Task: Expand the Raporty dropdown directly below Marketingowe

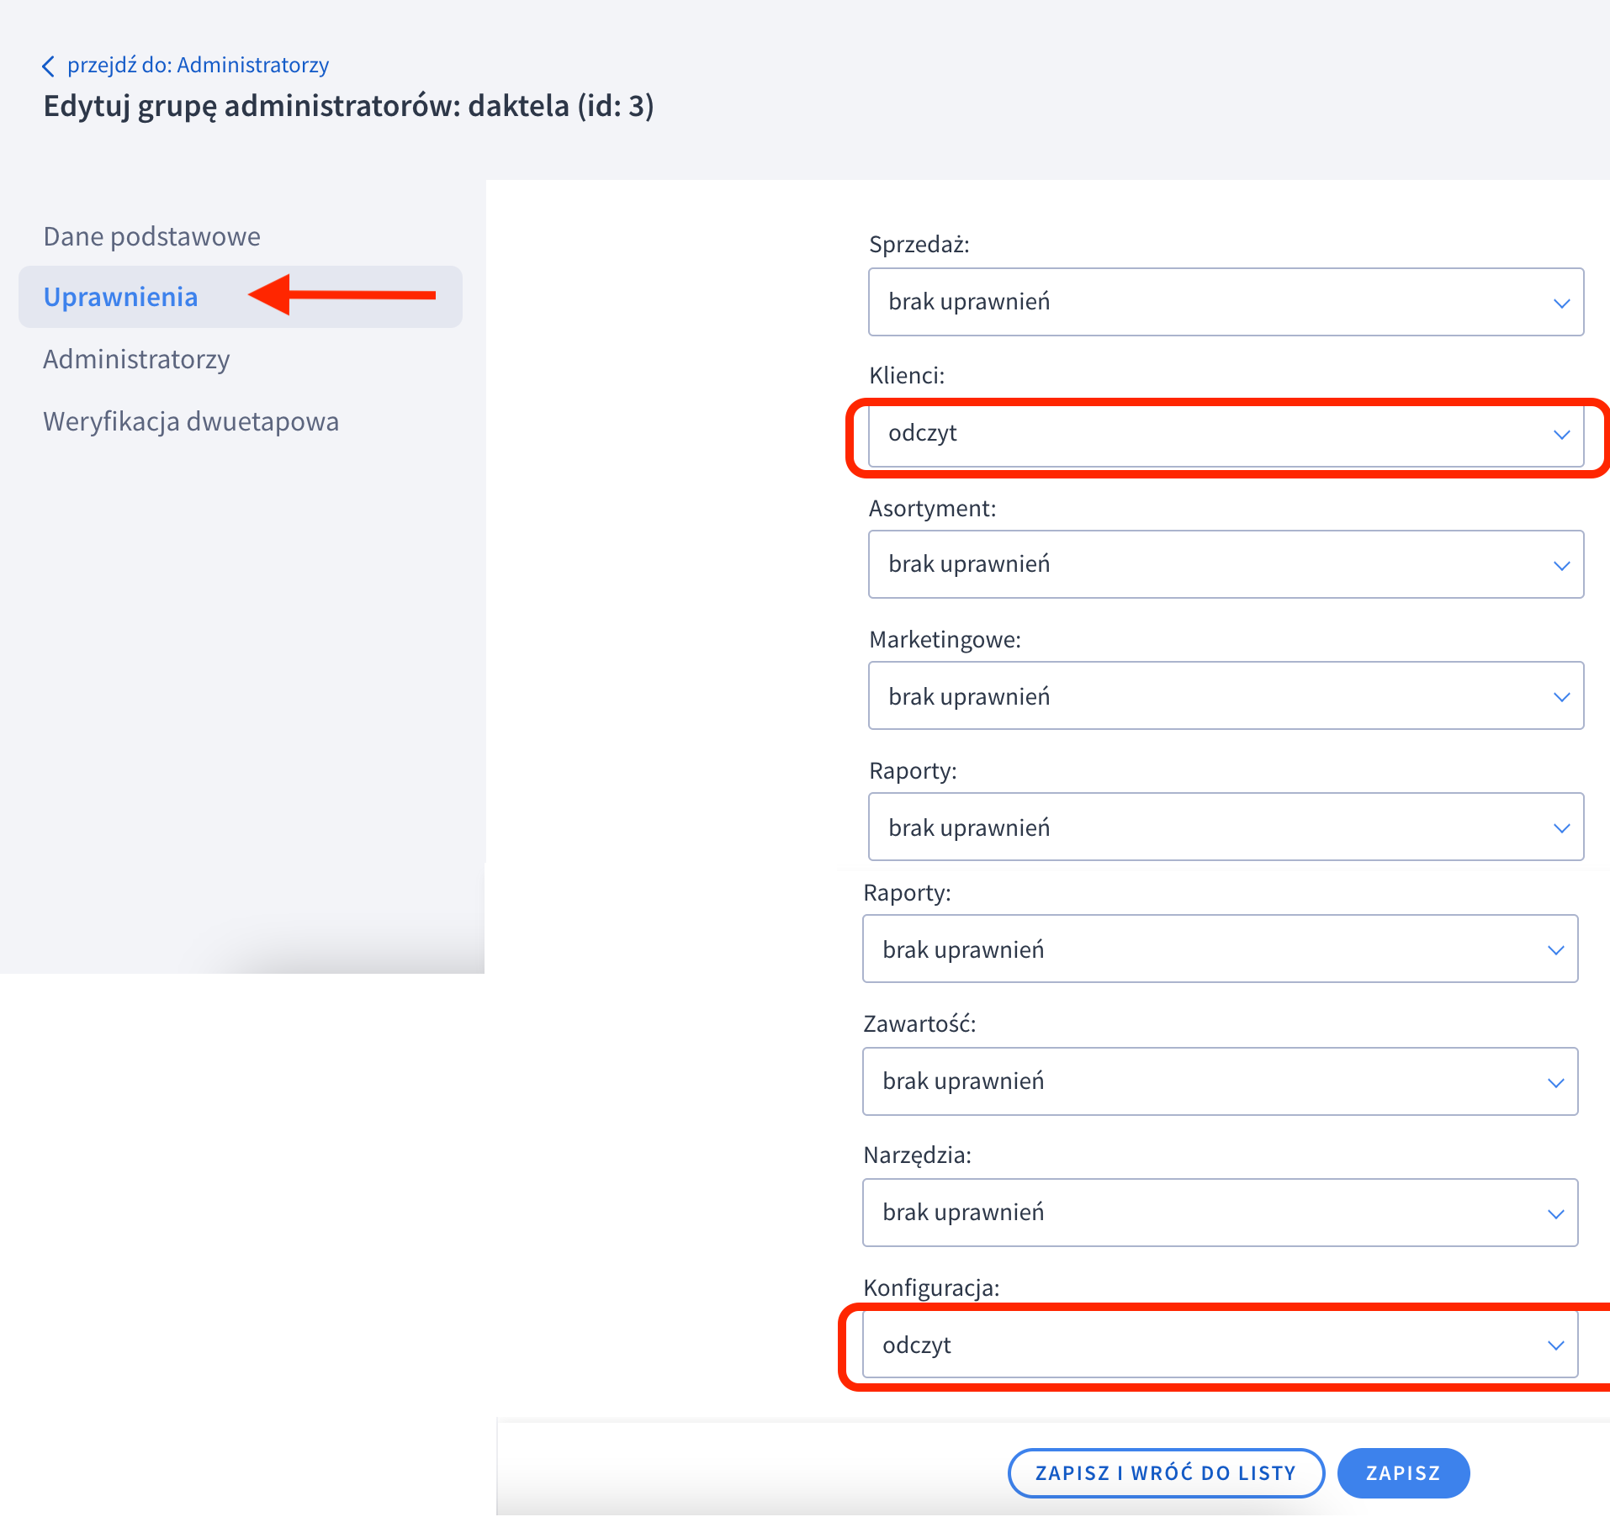Action: [x=1225, y=827]
